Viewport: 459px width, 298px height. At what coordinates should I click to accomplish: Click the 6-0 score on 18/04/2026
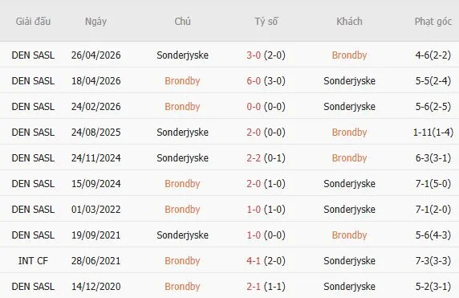click(254, 81)
